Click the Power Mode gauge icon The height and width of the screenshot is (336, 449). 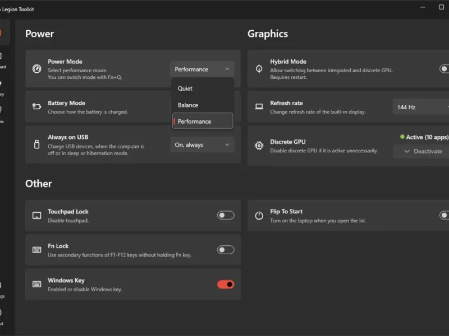(37, 69)
